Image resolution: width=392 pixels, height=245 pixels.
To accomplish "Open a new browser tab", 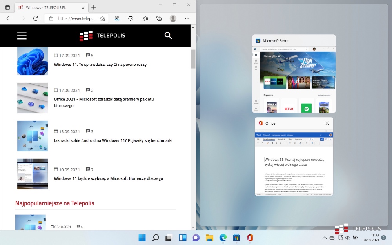I will pyautogui.click(x=93, y=7).
